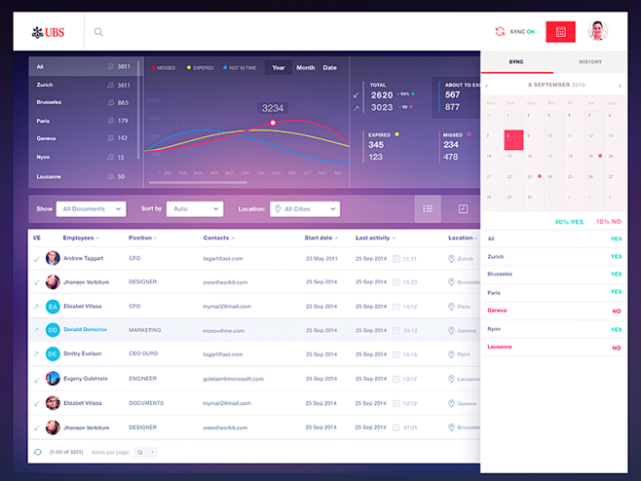Image resolution: width=641 pixels, height=481 pixels.
Task: Click the table refresh icon
Action: point(38,452)
